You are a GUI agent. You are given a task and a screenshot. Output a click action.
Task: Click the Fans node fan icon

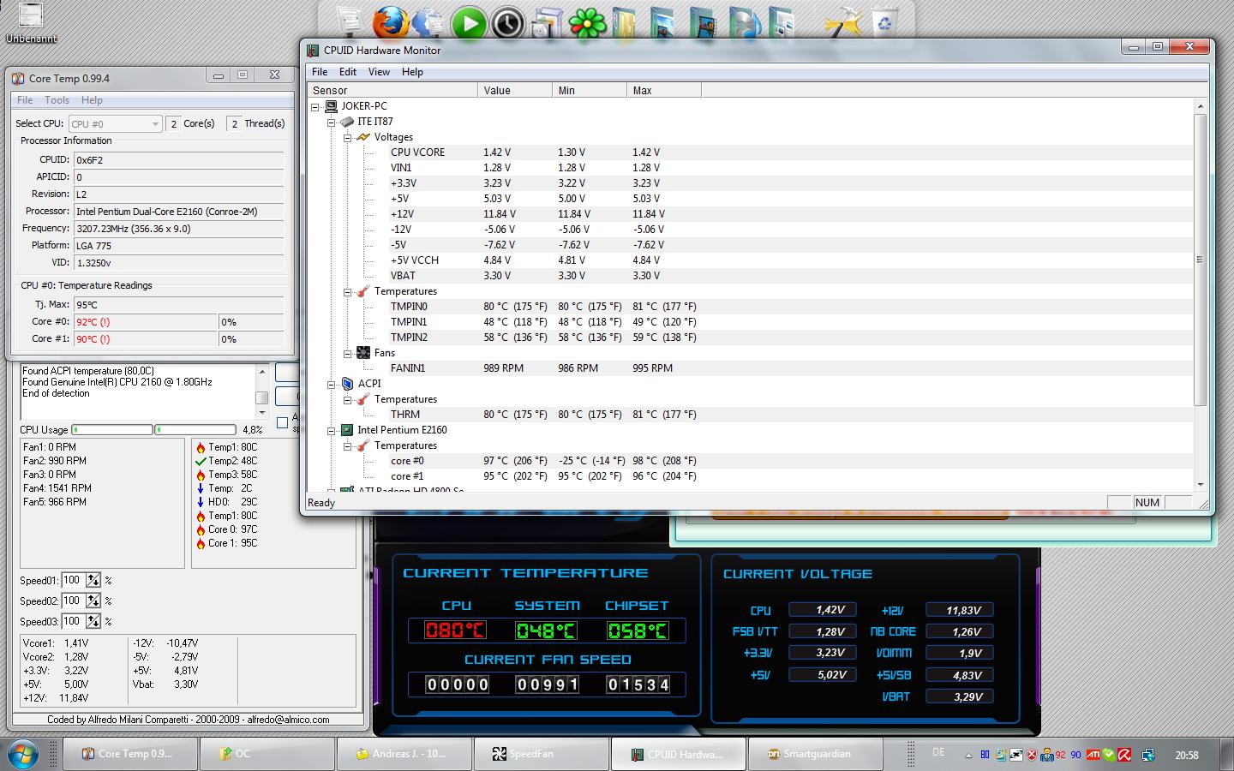[363, 353]
